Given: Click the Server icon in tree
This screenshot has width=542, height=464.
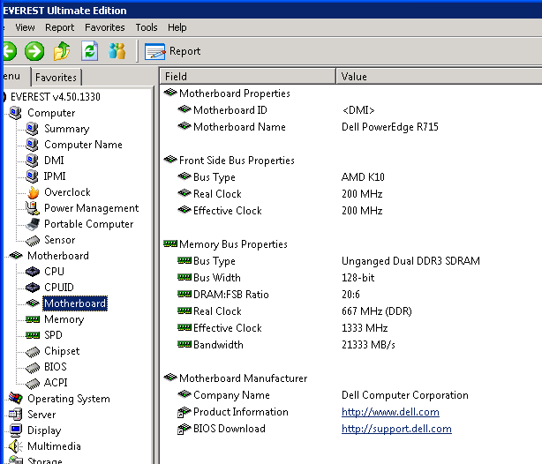Looking at the screenshot, I should (x=16, y=415).
